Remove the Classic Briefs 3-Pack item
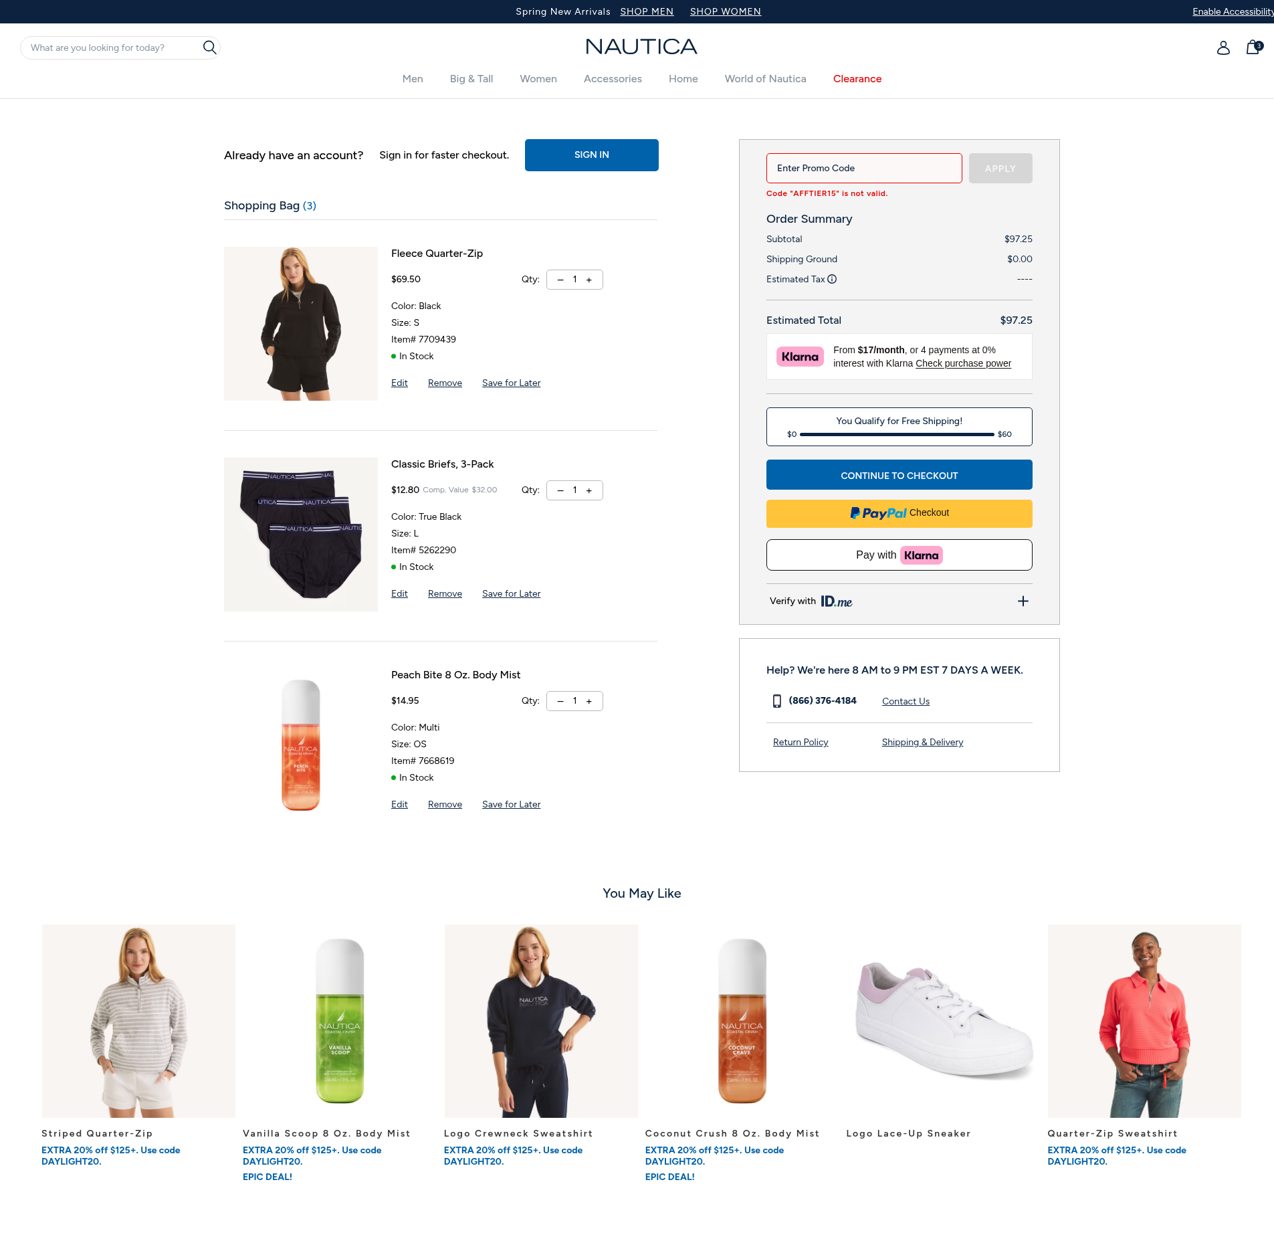Screen dimensions: 1274x1259 [x=445, y=593]
